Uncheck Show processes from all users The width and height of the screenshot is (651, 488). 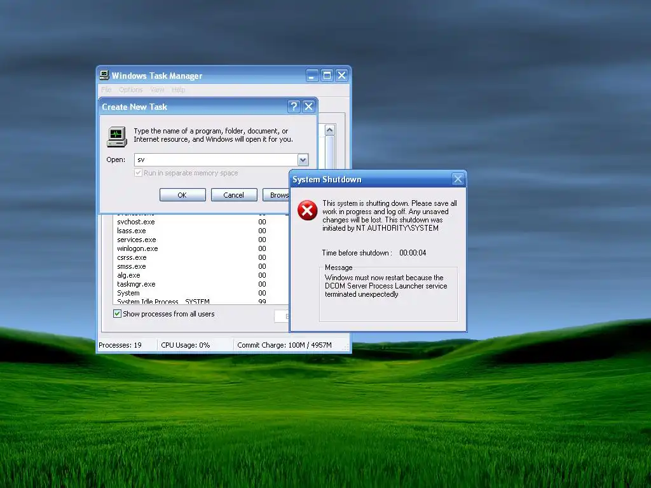[117, 314]
